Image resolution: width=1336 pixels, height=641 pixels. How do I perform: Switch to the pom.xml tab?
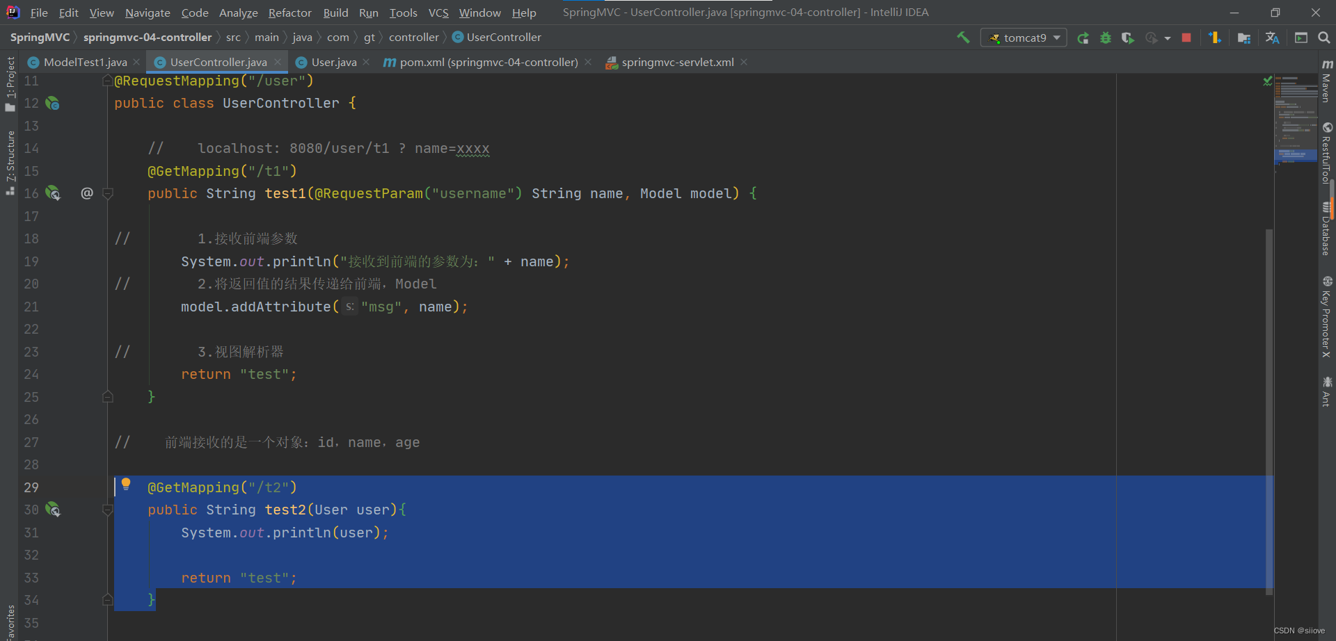[487, 62]
